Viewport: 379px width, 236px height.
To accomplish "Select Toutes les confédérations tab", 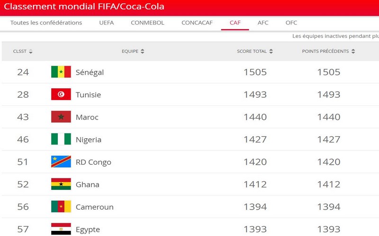I will [46, 23].
